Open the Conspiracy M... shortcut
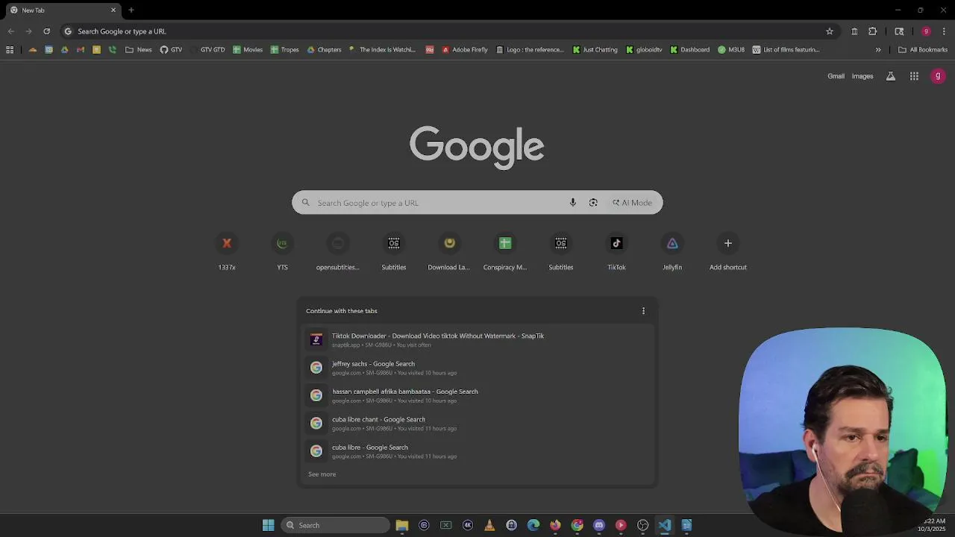Image resolution: width=955 pixels, height=537 pixels. coord(505,252)
